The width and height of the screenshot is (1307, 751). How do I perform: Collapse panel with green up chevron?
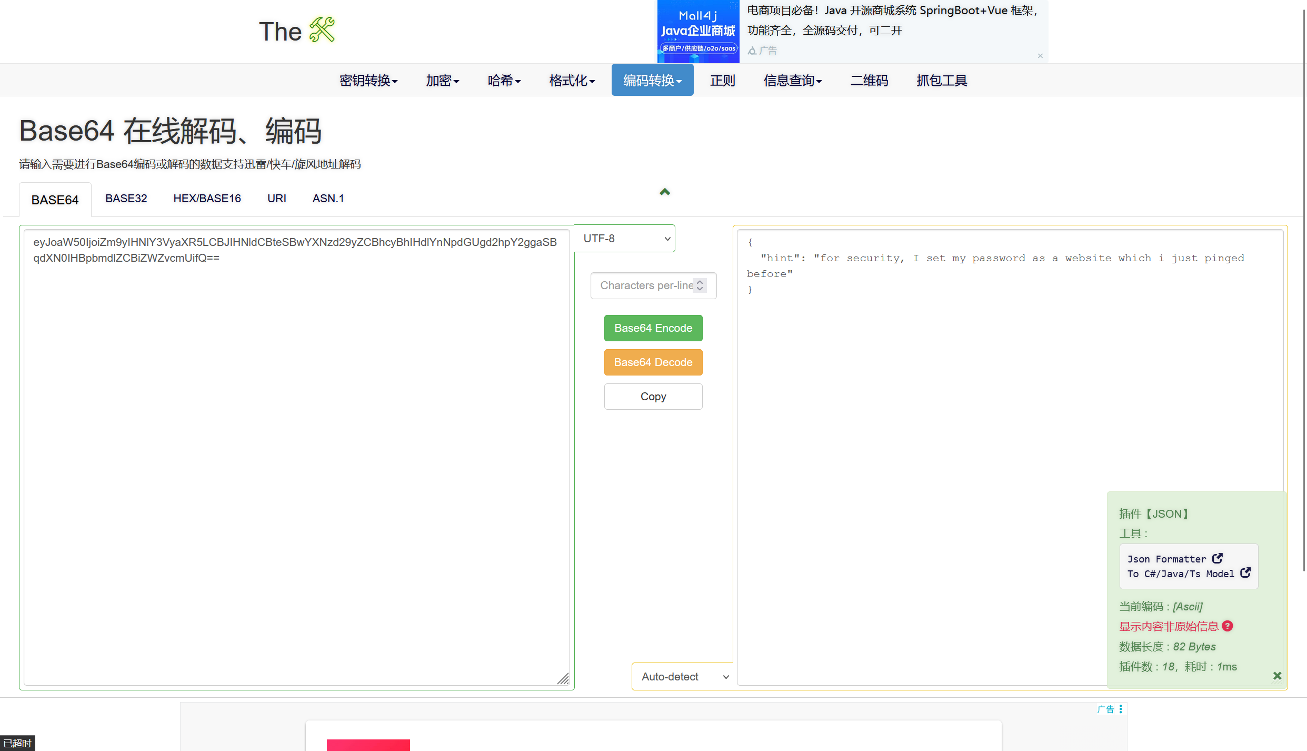click(x=665, y=192)
